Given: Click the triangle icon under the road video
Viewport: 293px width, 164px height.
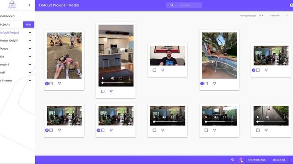Looking at the screenshot, I should point(266,130).
